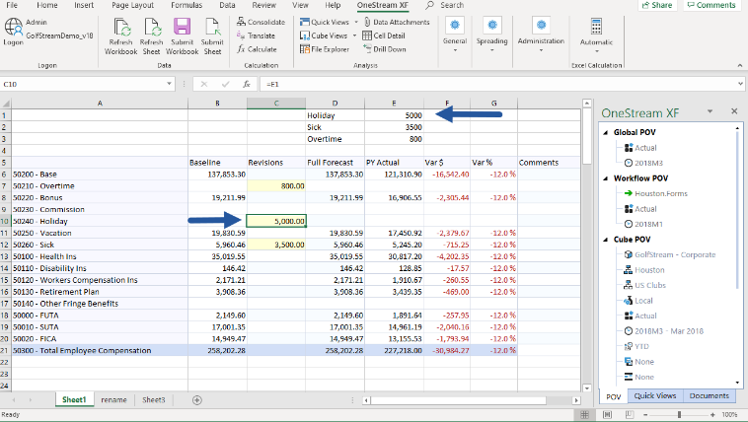This screenshot has height=422, width=748.
Task: Click the add new sheet button
Action: (197, 399)
